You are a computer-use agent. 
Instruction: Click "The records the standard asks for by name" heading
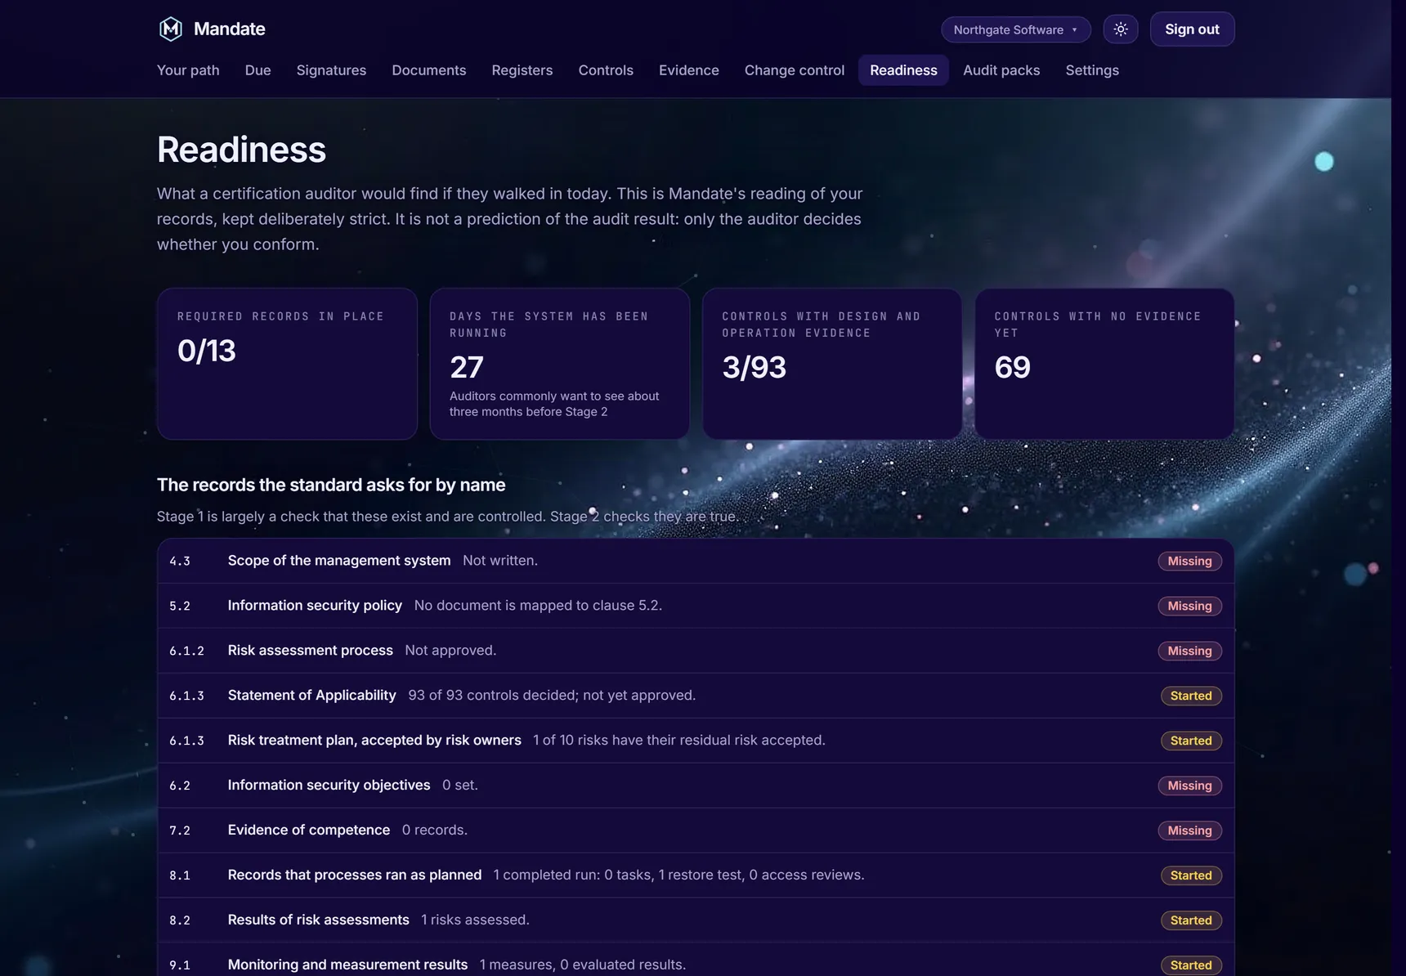coord(331,485)
